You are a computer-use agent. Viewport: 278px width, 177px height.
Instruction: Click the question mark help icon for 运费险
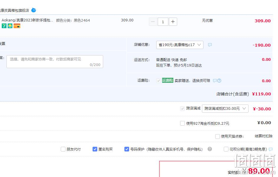tap(219, 81)
